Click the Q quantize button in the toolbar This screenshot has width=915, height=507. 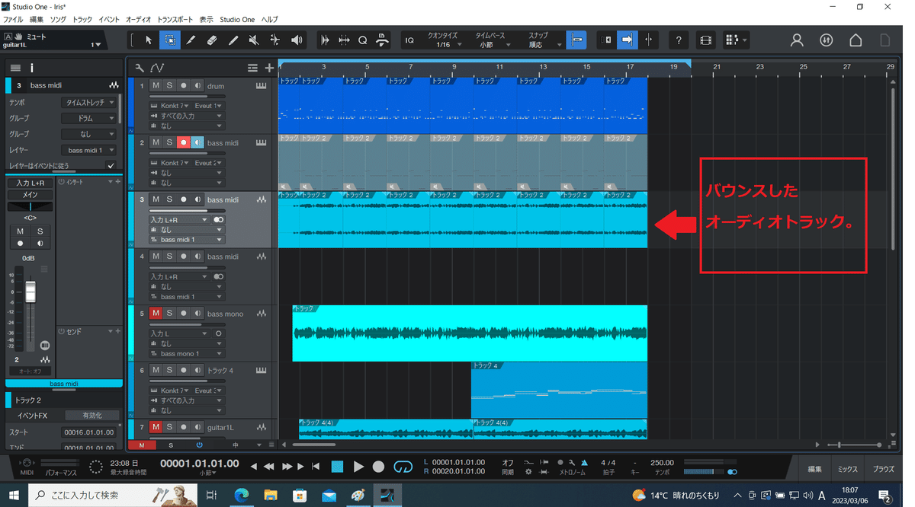[363, 40]
